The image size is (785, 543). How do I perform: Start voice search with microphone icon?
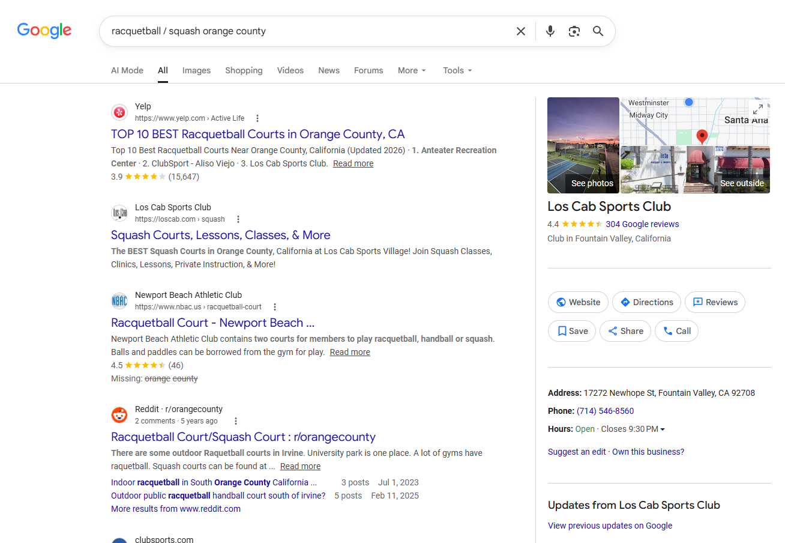click(550, 31)
